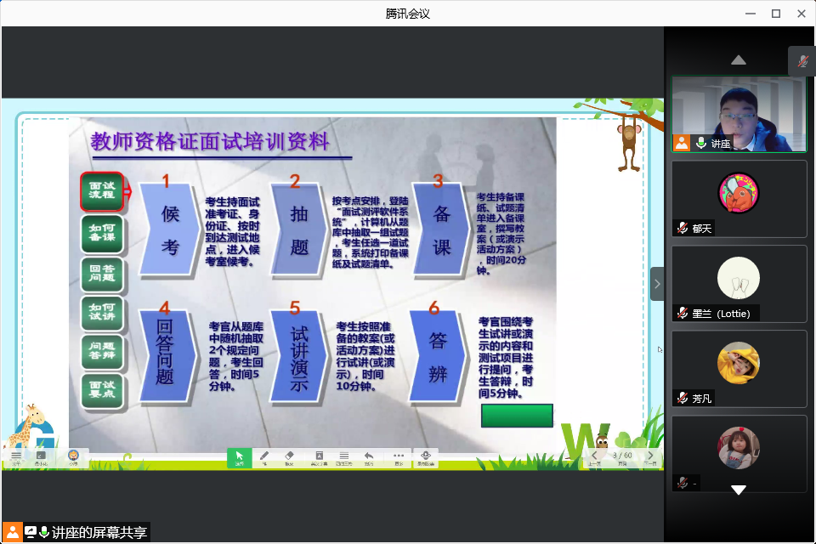Open the hamburger menu at bottom left
The width and height of the screenshot is (816, 544).
[15, 457]
